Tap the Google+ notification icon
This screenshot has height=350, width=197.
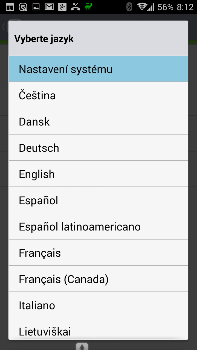pos(62,7)
